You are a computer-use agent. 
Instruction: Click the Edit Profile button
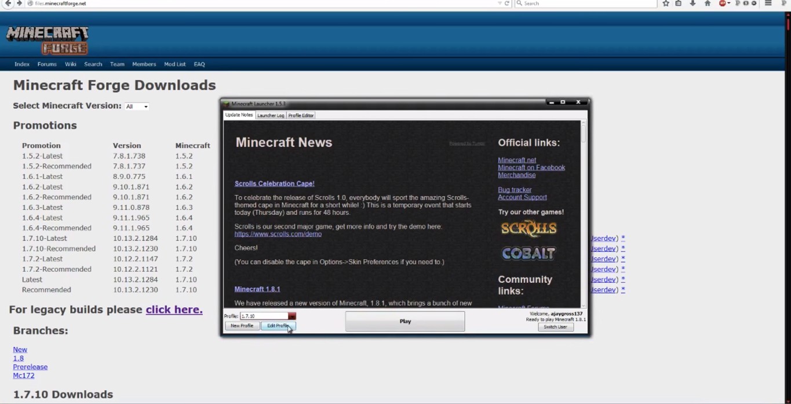pyautogui.click(x=278, y=326)
